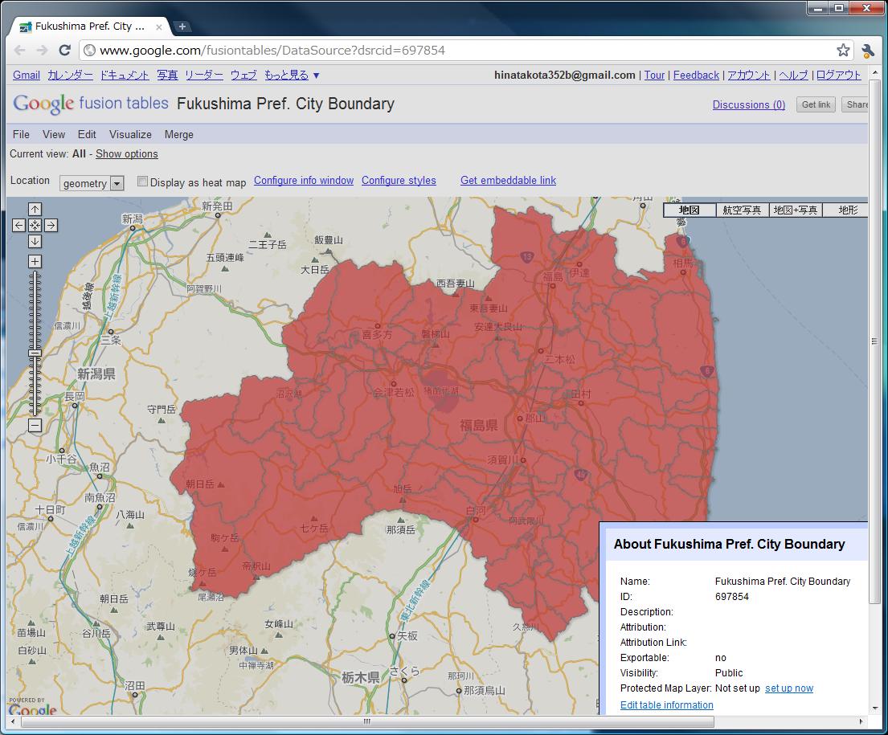Click the Google Fusion Tables logo
The image size is (888, 735).
coord(91,104)
